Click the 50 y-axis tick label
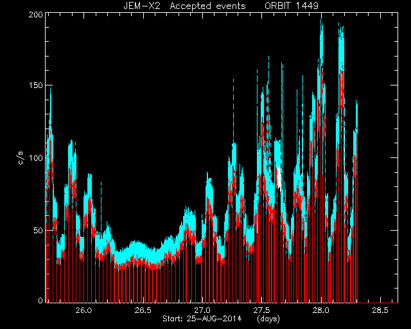Viewport: 411px width, 329px height. [x=38, y=230]
